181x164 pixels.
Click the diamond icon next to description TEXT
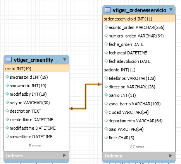[x=7, y=111]
